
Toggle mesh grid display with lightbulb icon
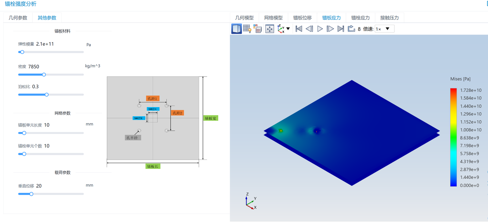pyautogui.click(x=247, y=29)
